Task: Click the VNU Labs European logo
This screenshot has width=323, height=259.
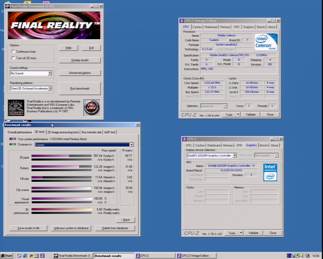Action: (92, 108)
